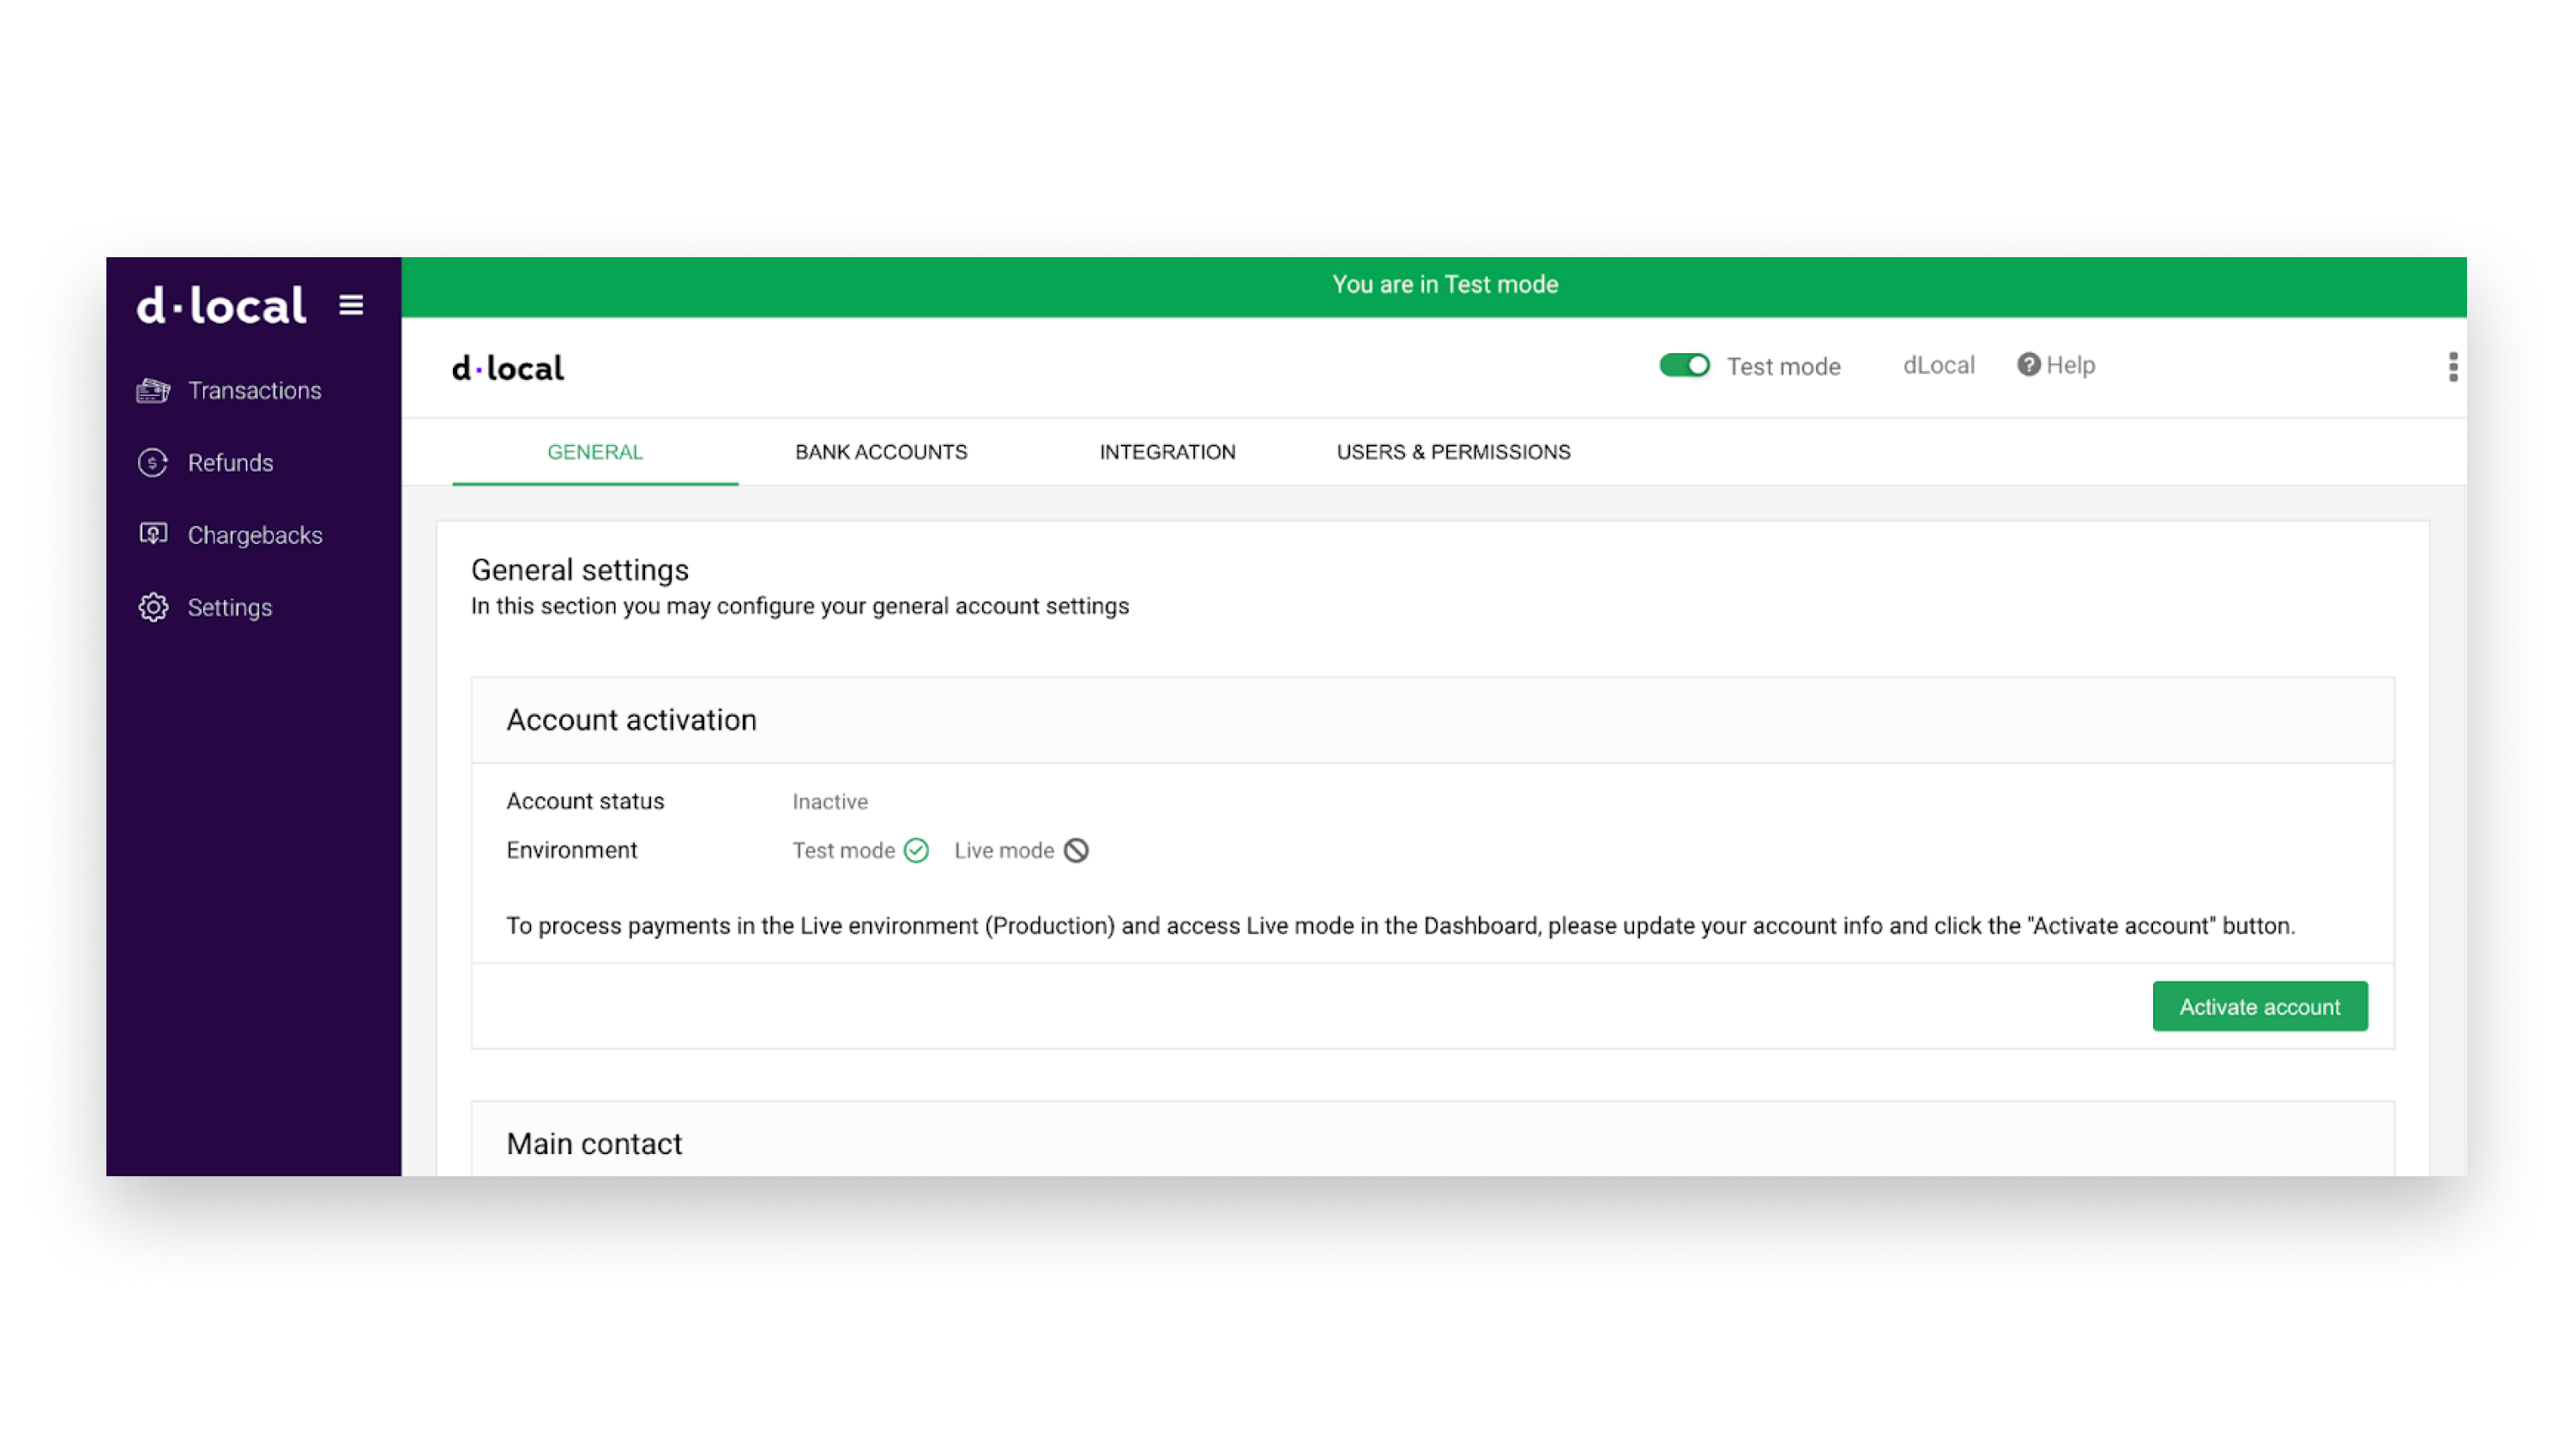The width and height of the screenshot is (2570, 1430).
Task: Click the 'You are in Test mode' banner
Action: pos(1433,287)
